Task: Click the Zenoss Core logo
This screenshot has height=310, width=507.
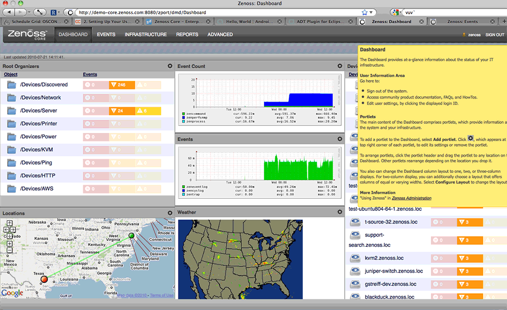Action: (27, 34)
